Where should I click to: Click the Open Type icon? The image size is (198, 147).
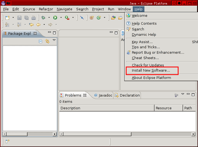click(113, 18)
